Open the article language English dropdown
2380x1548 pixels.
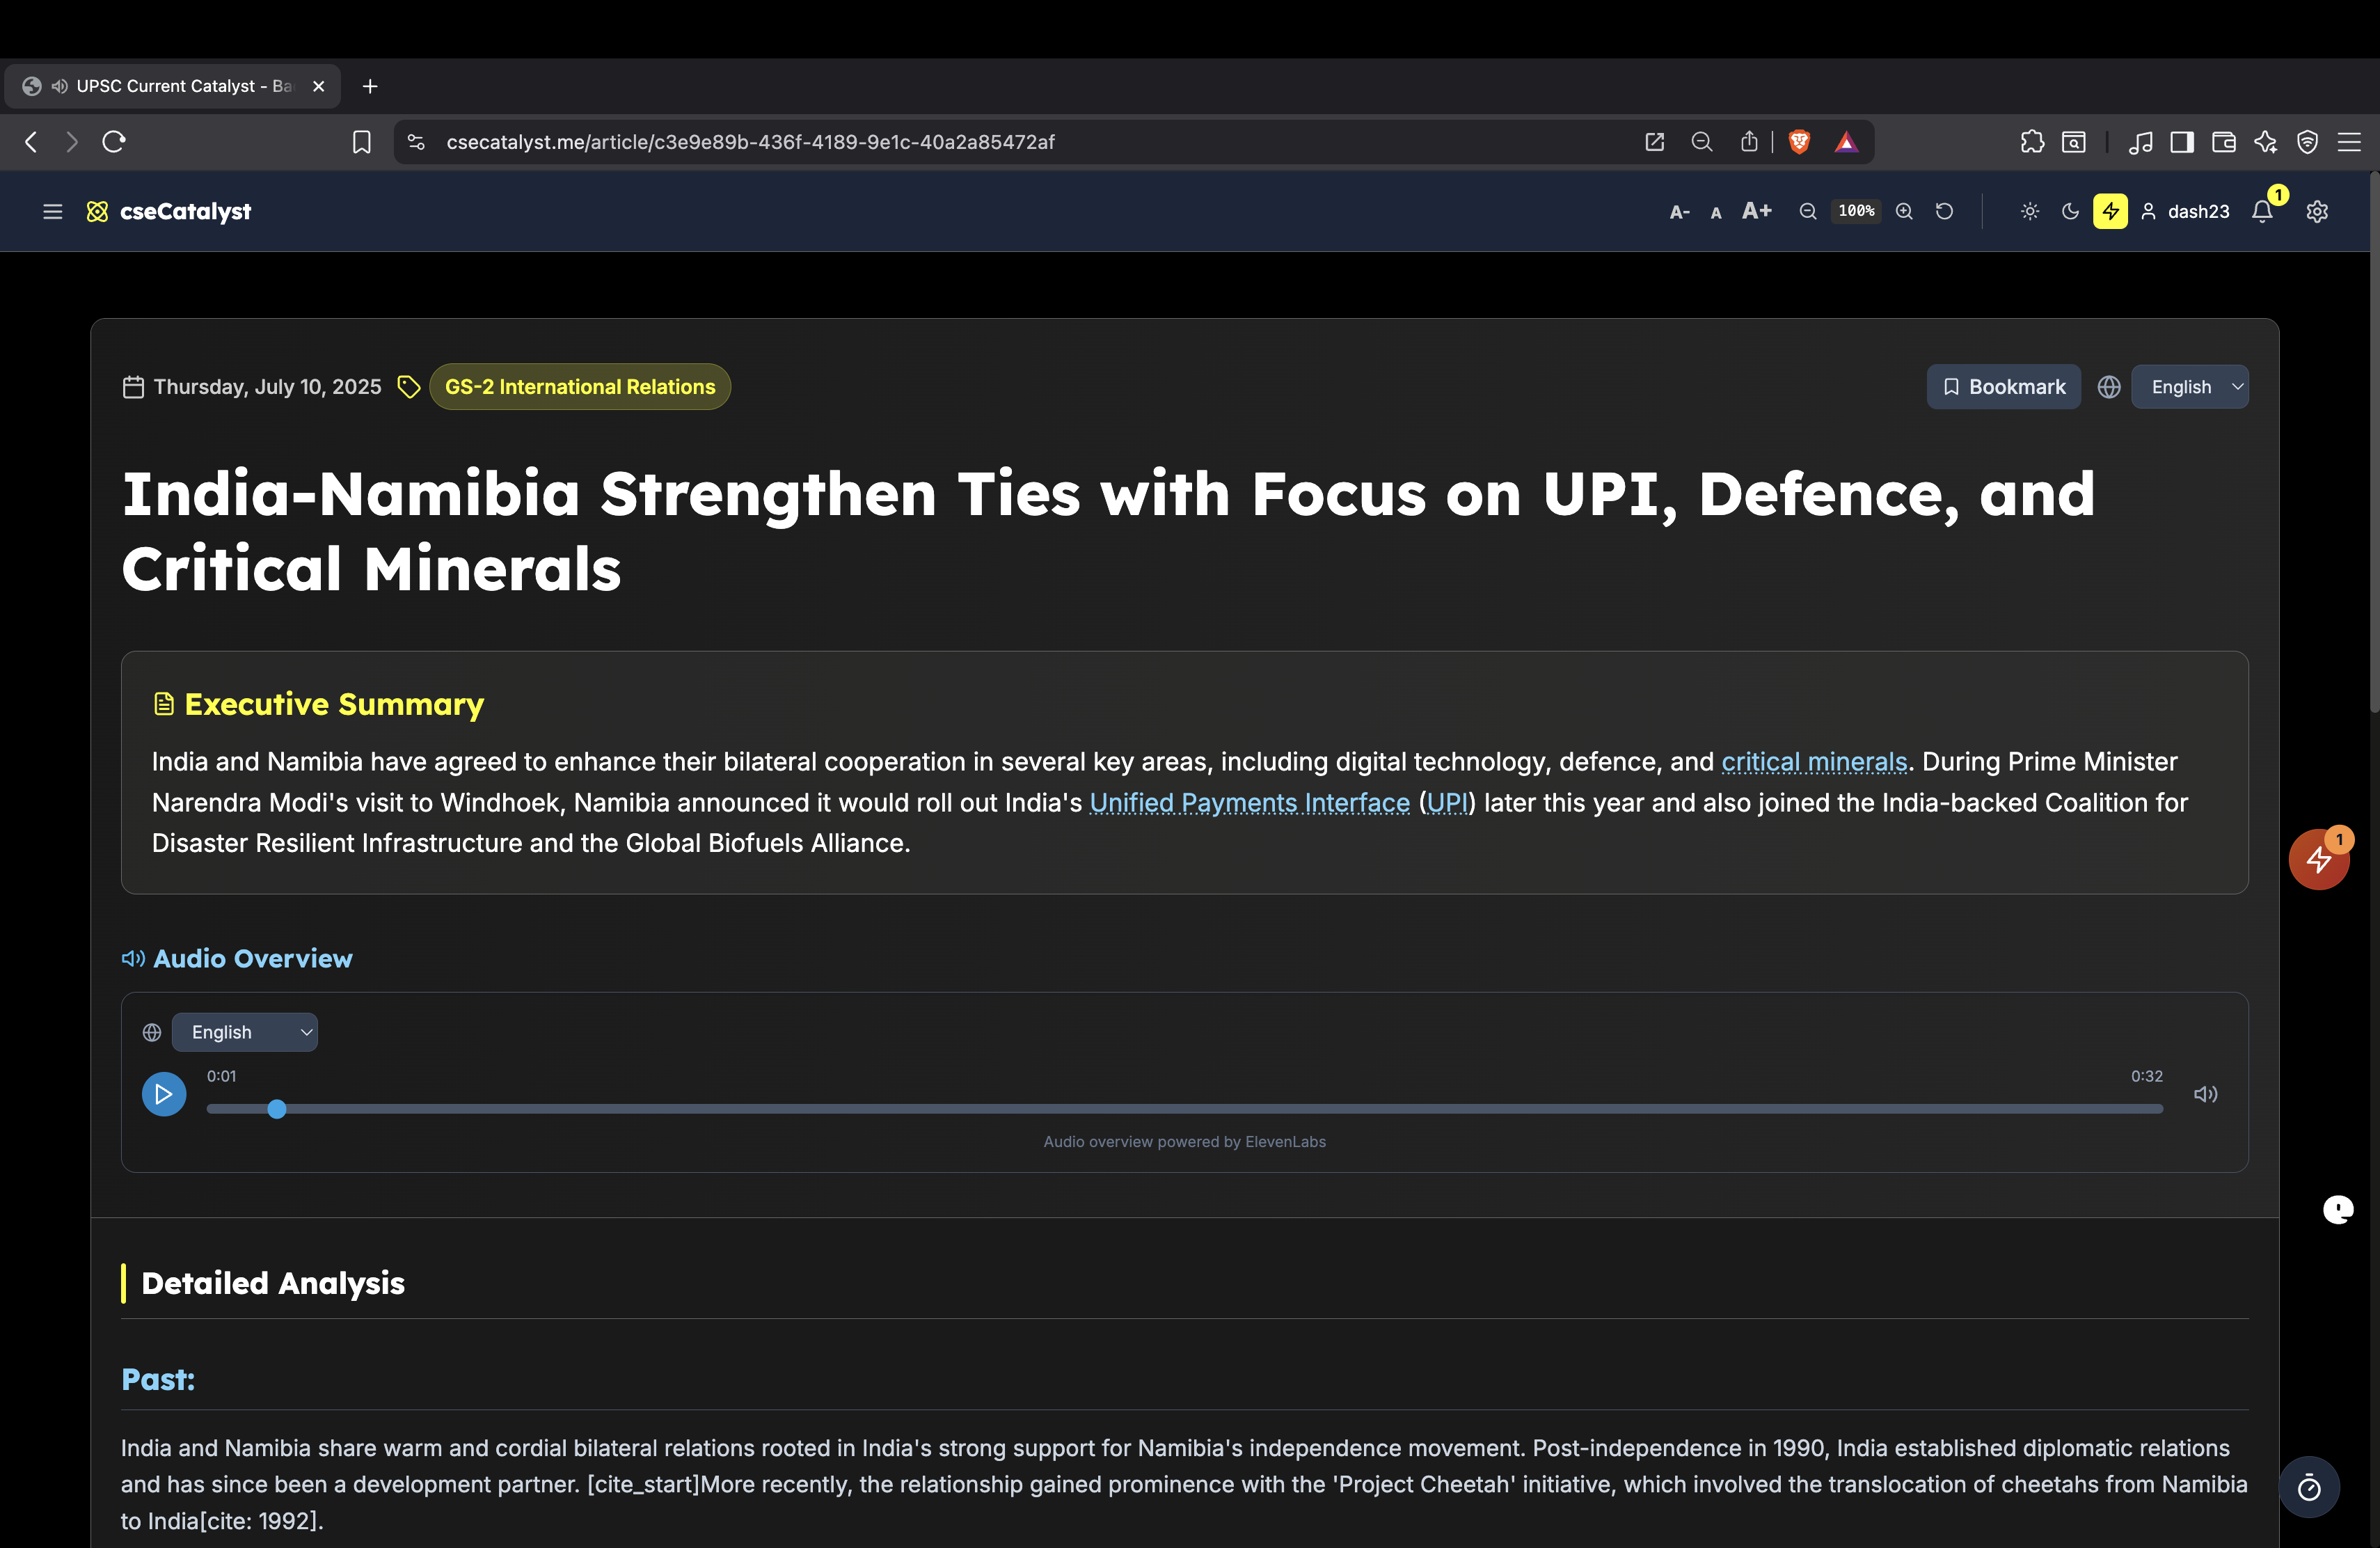[x=2189, y=387]
